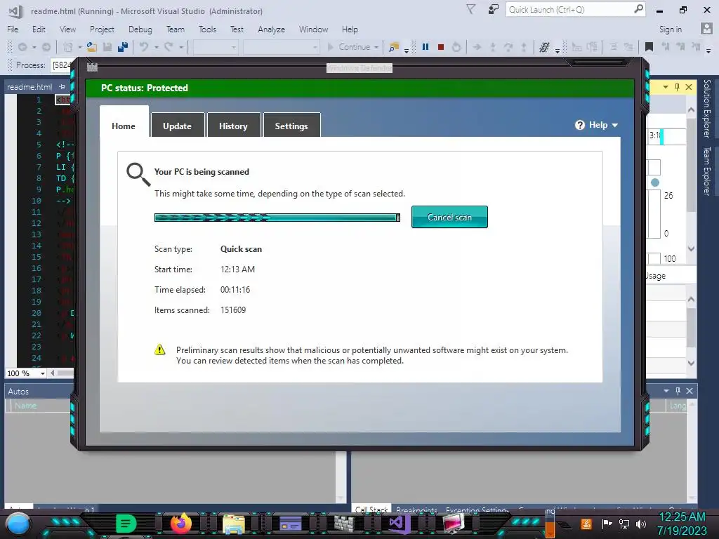Click the Redo toolbar icon
719x539 pixels.
(x=169, y=47)
